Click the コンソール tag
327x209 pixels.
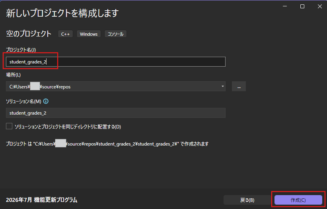pyautogui.click(x=115, y=34)
